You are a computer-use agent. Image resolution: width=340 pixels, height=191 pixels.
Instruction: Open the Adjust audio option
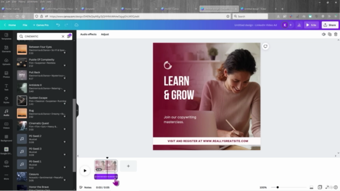pos(105,34)
